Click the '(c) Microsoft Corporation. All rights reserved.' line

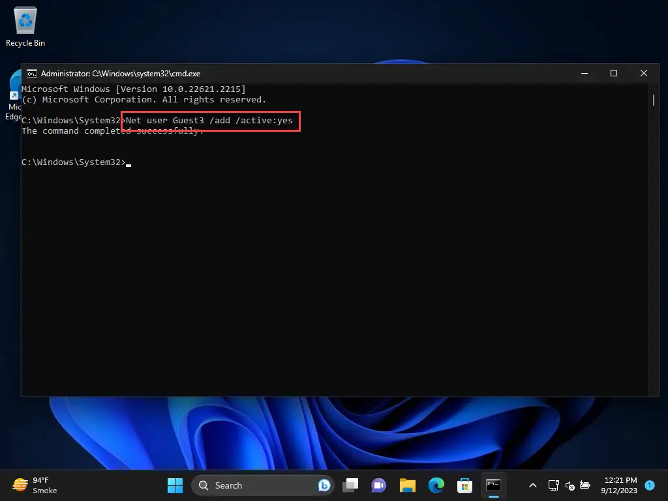pyautogui.click(x=144, y=100)
